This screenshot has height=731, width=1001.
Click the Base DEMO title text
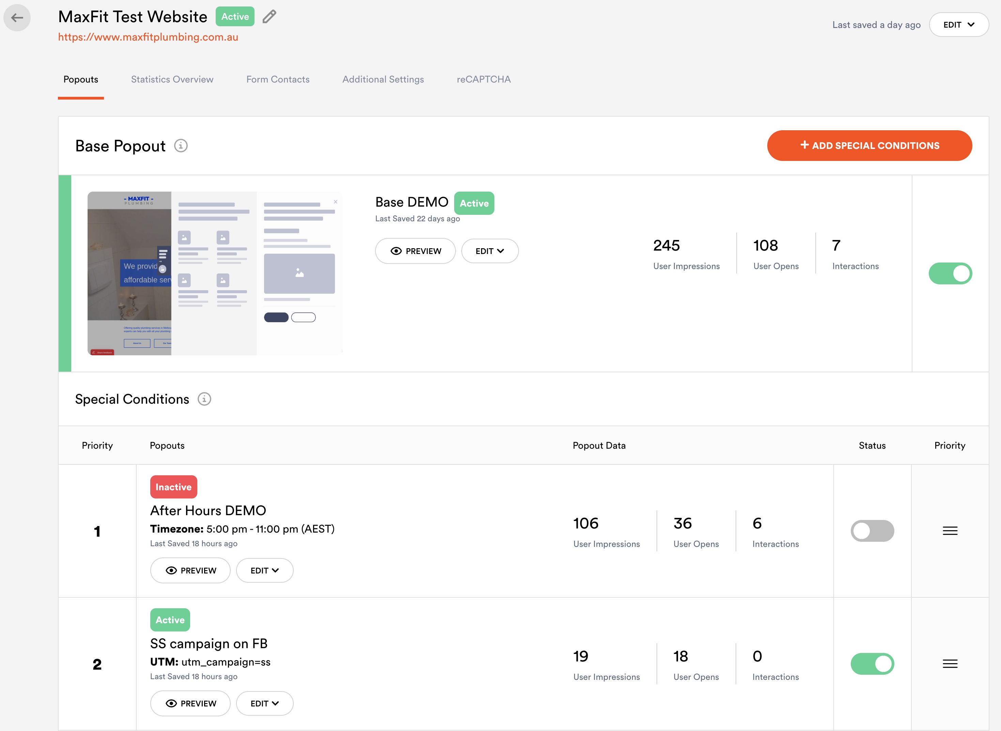click(x=412, y=202)
